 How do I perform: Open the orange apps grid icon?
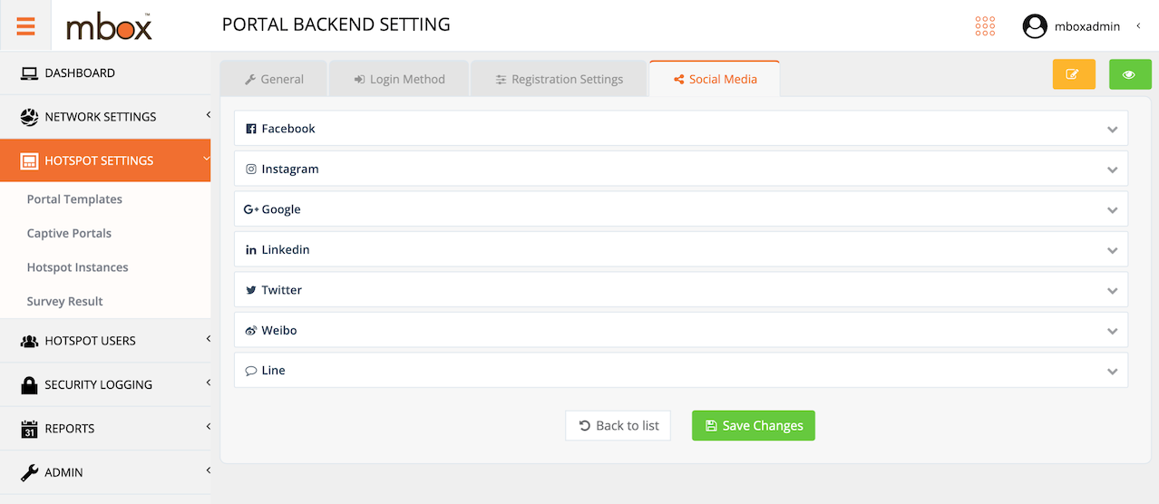click(x=985, y=25)
